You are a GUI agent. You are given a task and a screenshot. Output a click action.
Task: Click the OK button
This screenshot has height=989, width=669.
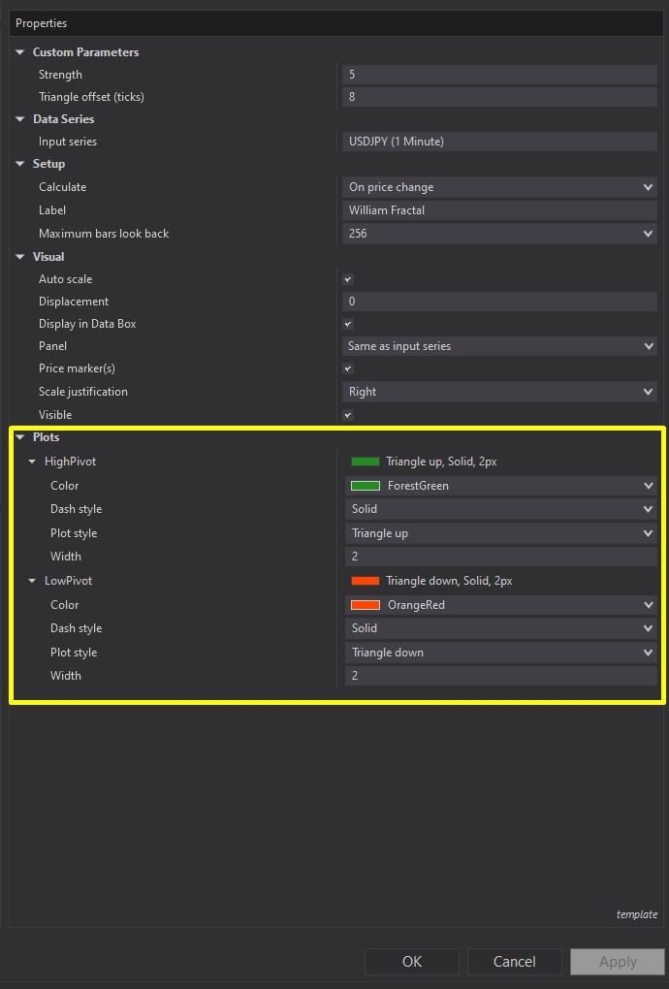412,962
